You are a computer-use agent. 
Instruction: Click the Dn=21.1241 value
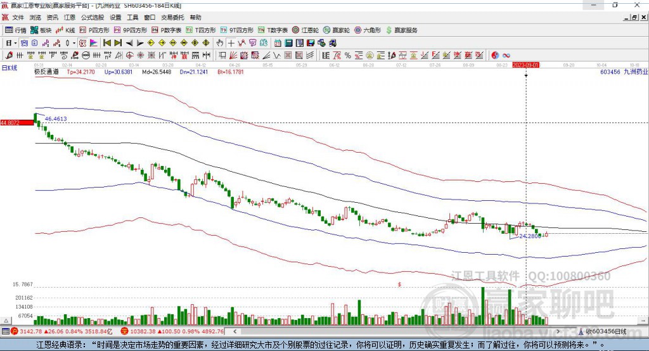(x=194, y=72)
